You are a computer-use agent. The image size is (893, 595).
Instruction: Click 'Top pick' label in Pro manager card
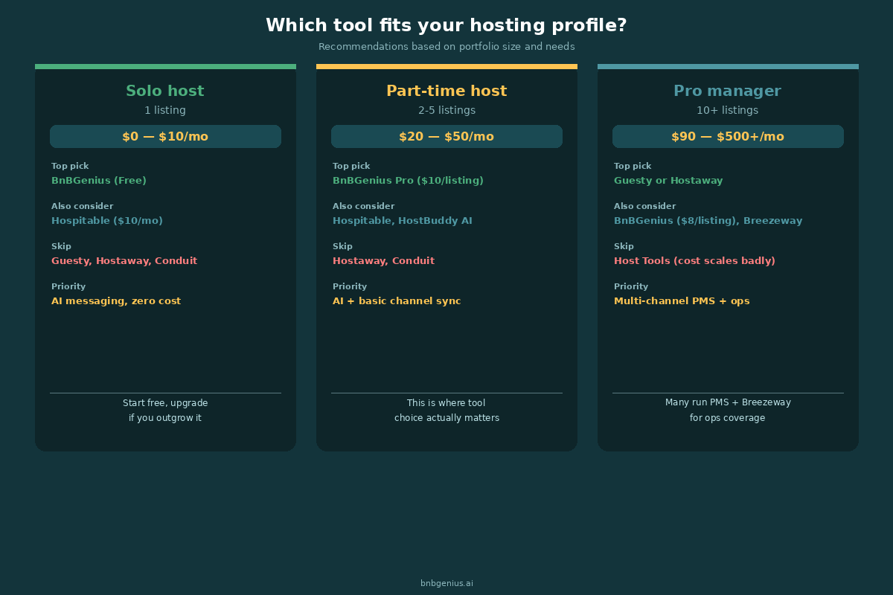(x=633, y=166)
